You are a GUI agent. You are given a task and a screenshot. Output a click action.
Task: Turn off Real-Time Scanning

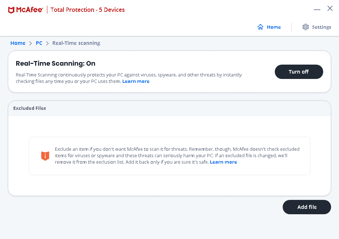[x=299, y=72]
